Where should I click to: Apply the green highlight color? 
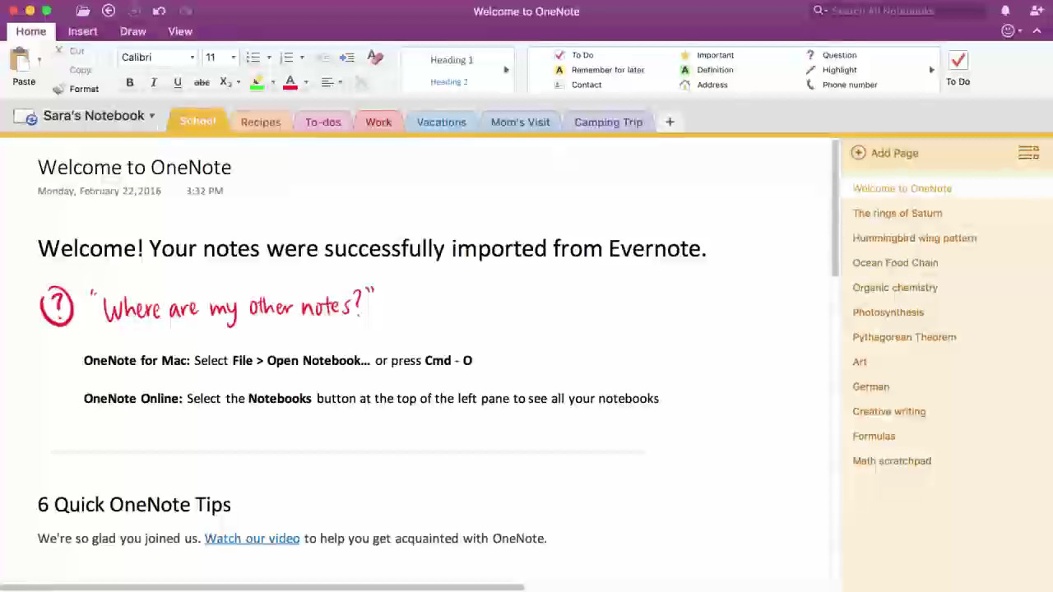(257, 82)
